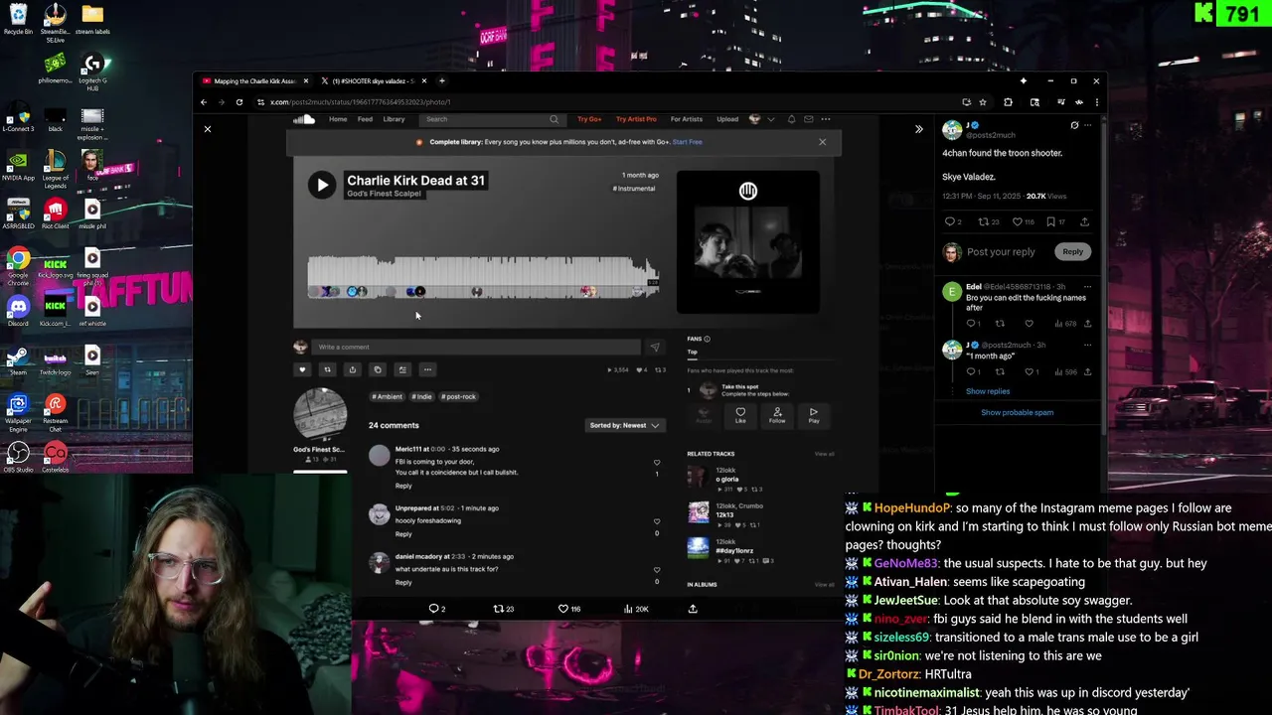Send the comment with paper plane icon
The width and height of the screenshot is (1272, 715).
654,347
